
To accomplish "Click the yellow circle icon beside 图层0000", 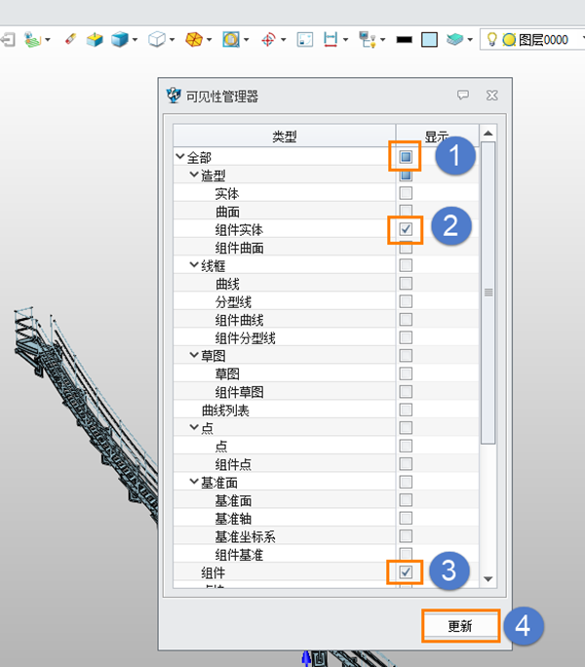I will click(509, 40).
